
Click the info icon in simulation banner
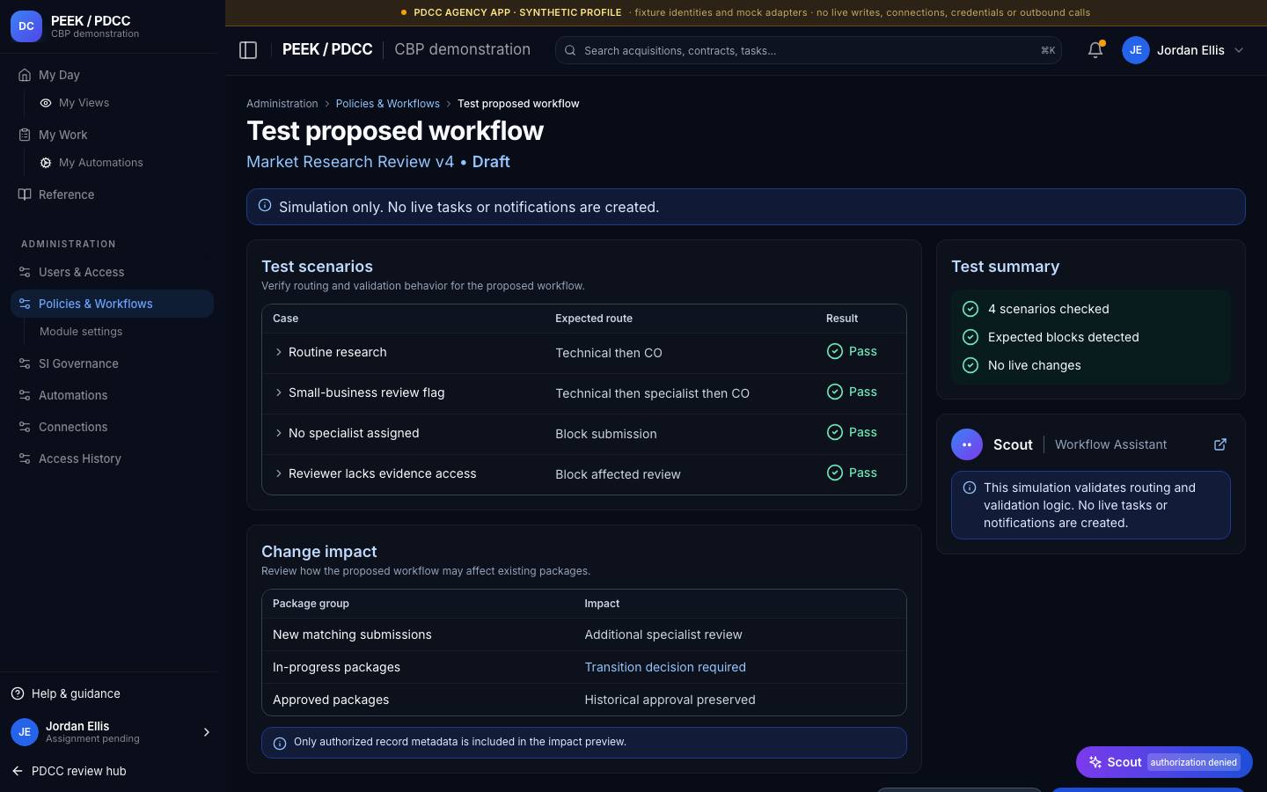265,206
